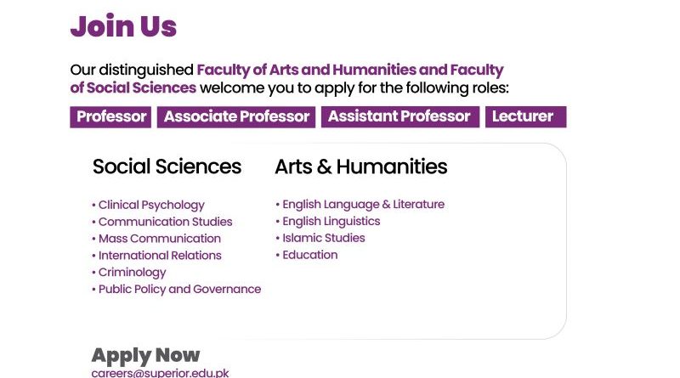Click the Apply Now heading

click(x=145, y=355)
